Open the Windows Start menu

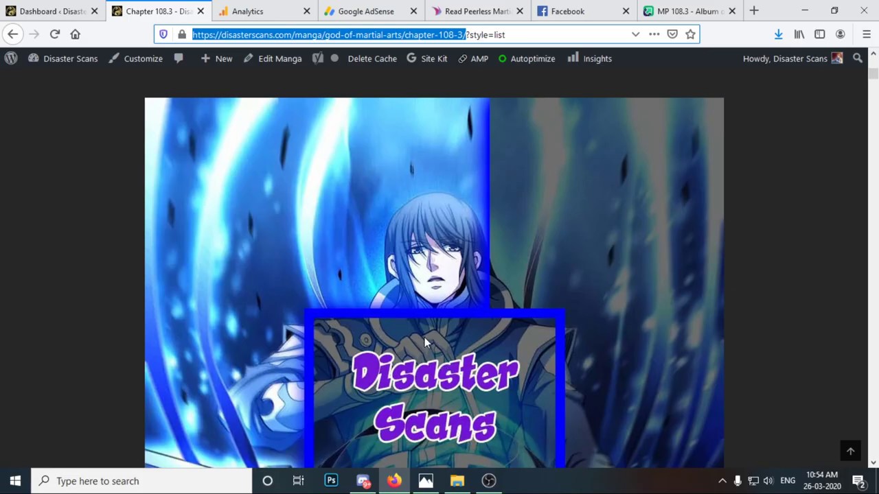click(x=15, y=481)
